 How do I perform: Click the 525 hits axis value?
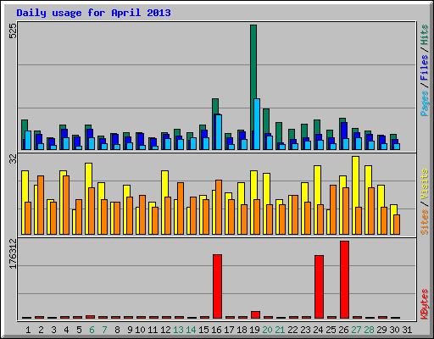[14, 31]
